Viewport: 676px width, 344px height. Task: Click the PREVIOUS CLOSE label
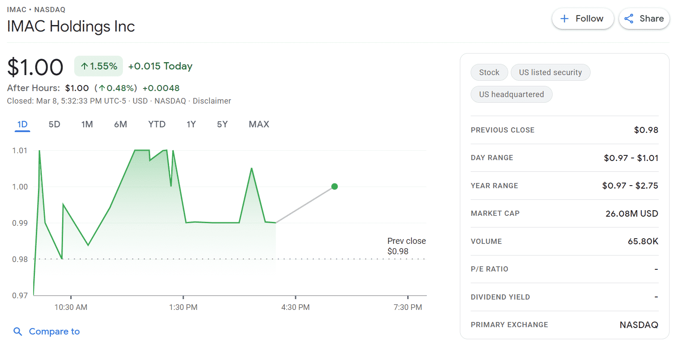click(503, 130)
